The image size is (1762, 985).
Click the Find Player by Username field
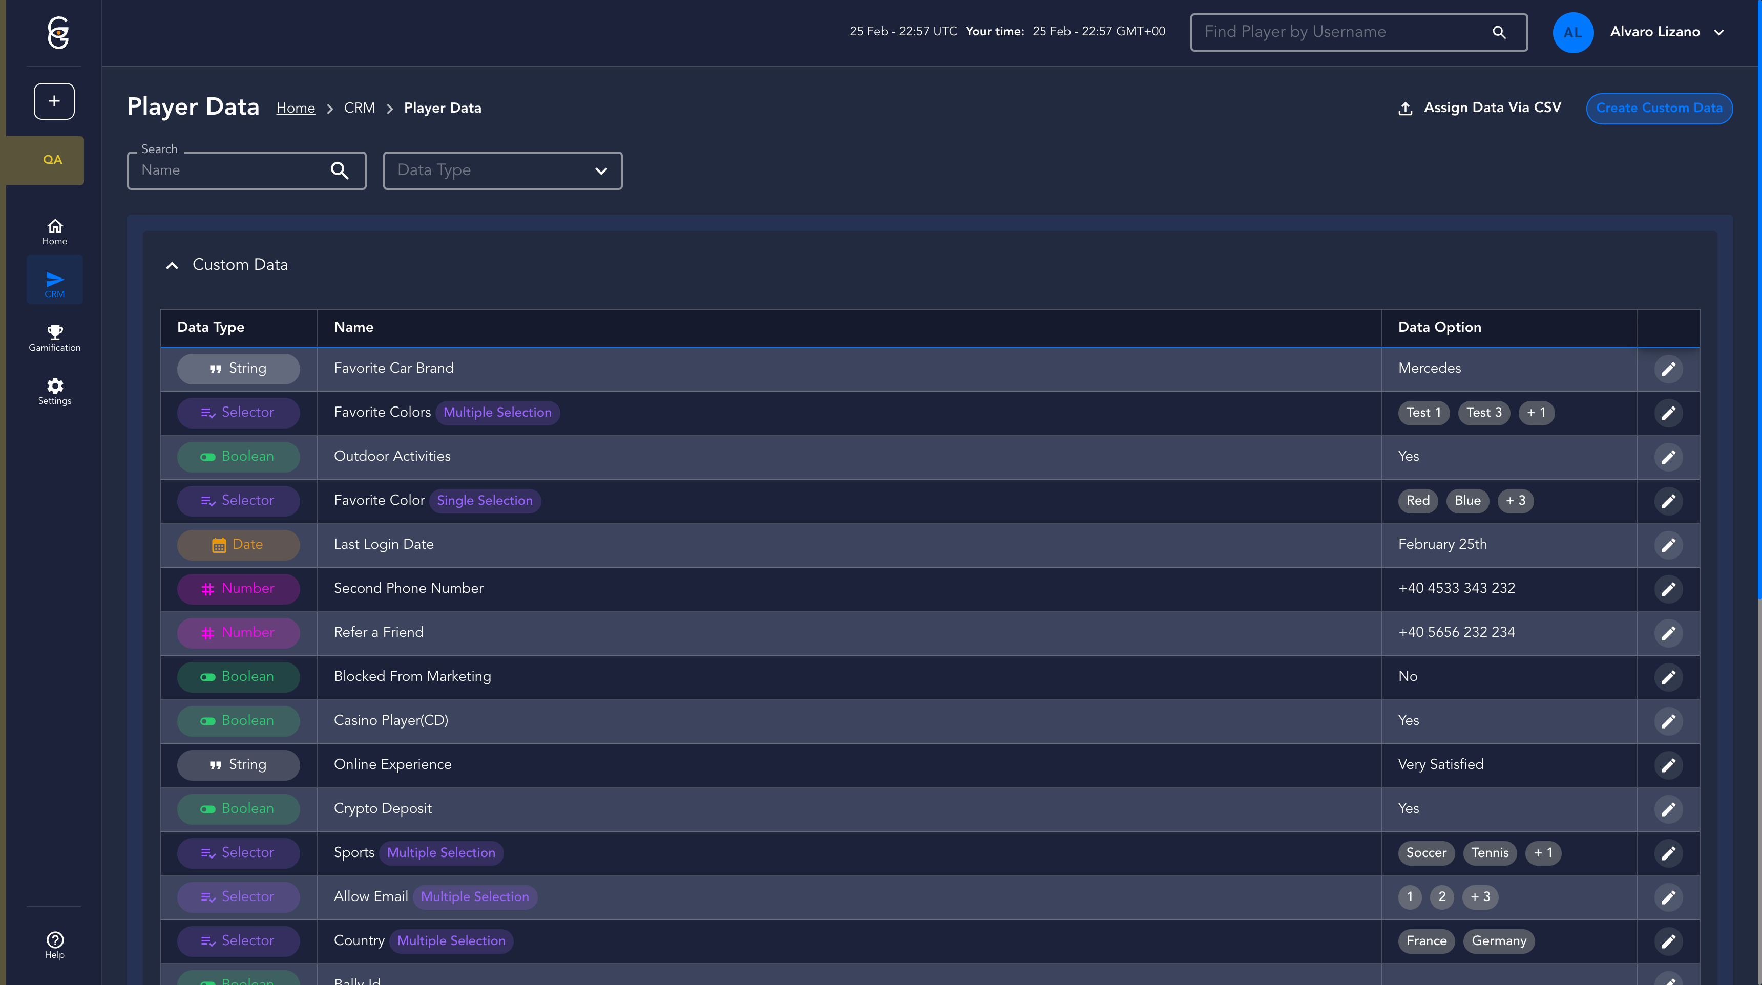1340,32
